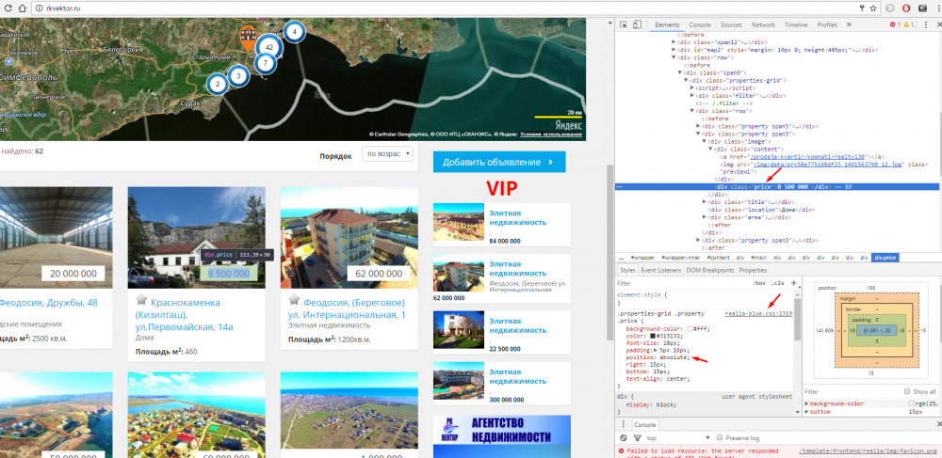Click the orange house pin on map
The width and height of the screenshot is (942, 458).
pyautogui.click(x=247, y=38)
